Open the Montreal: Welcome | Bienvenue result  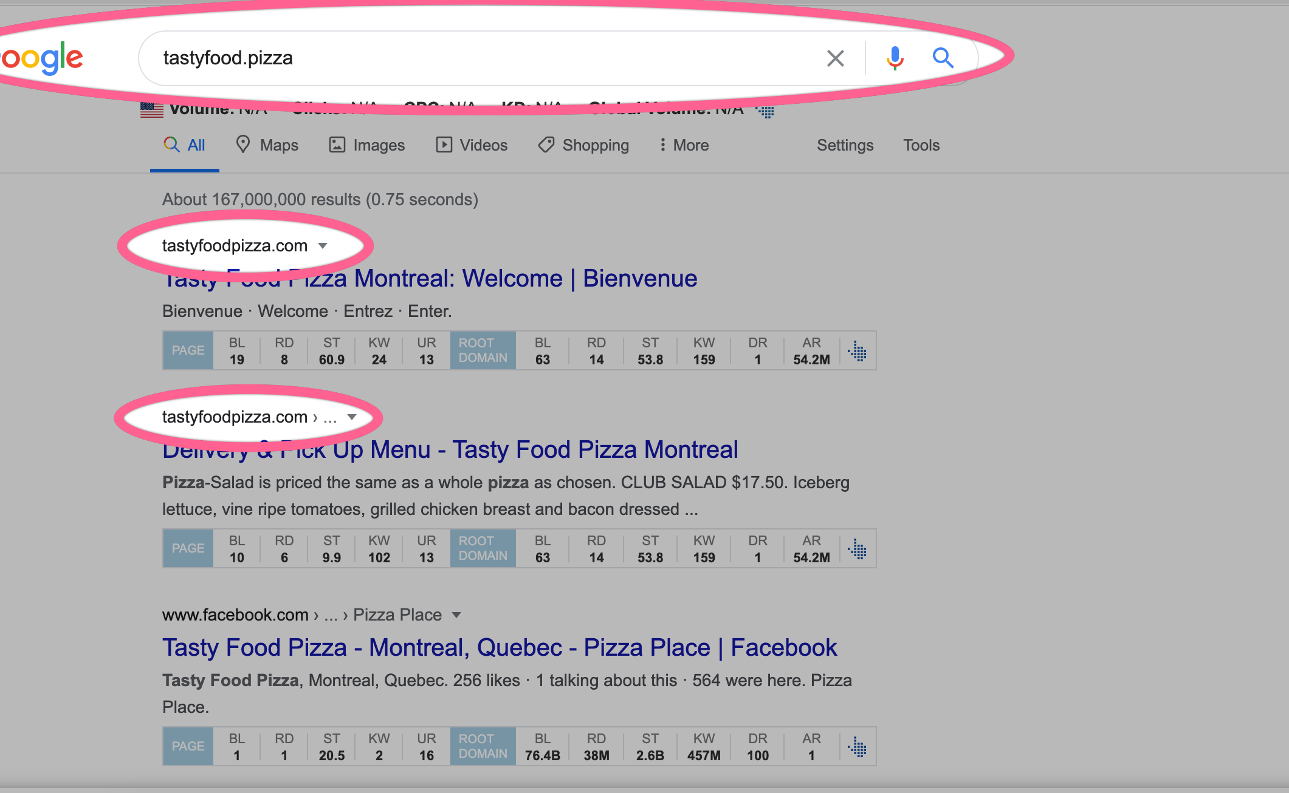[430, 279]
